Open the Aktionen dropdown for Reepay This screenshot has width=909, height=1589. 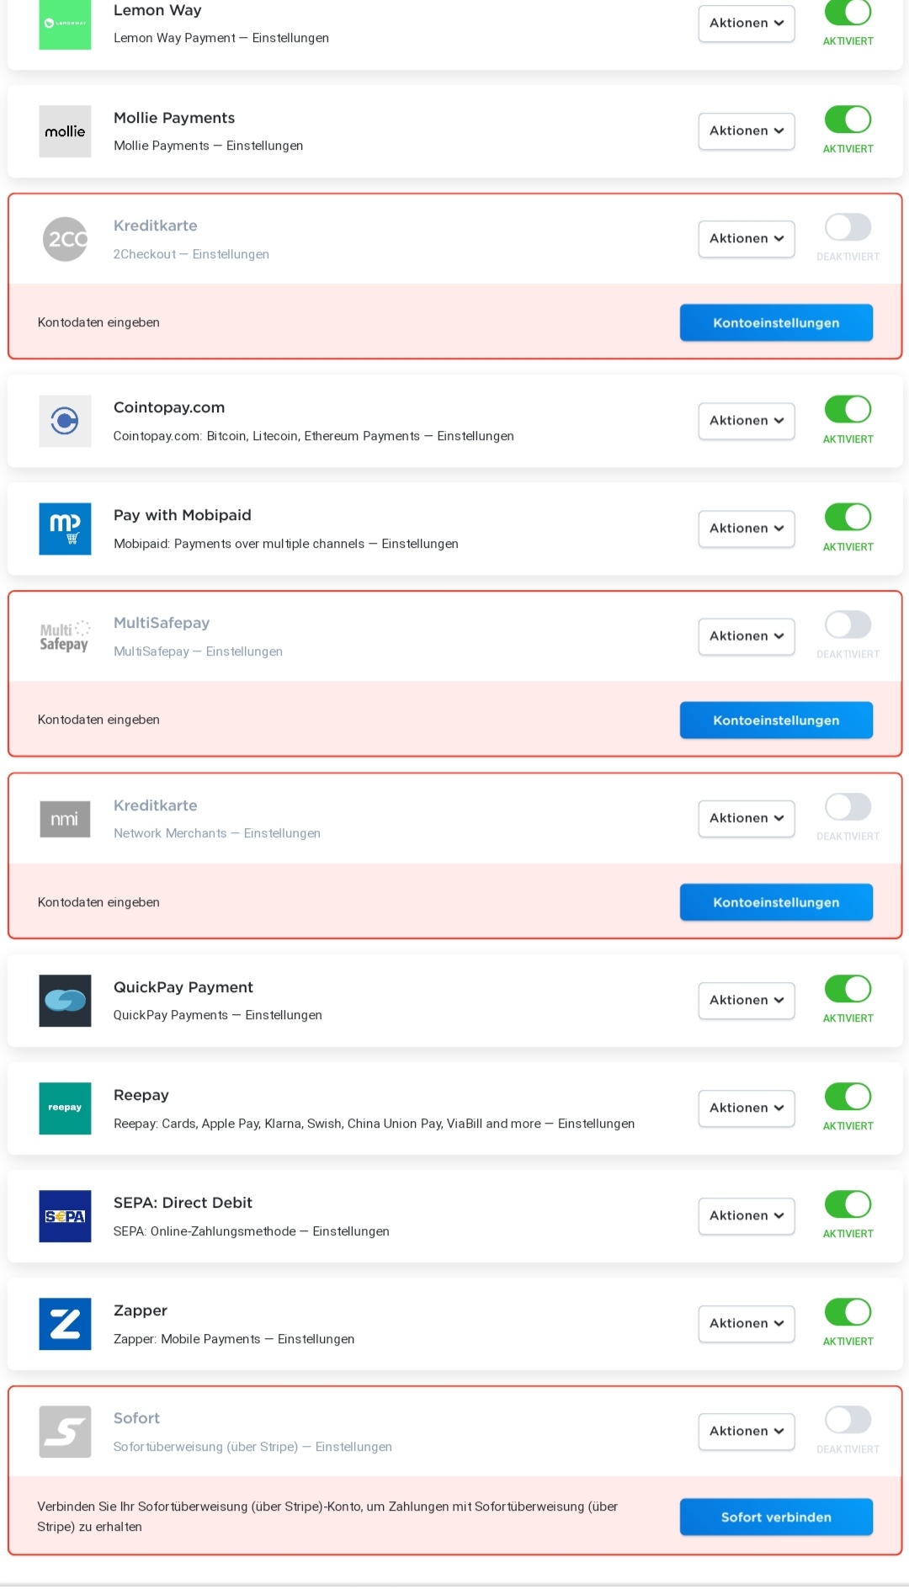[746, 1108]
